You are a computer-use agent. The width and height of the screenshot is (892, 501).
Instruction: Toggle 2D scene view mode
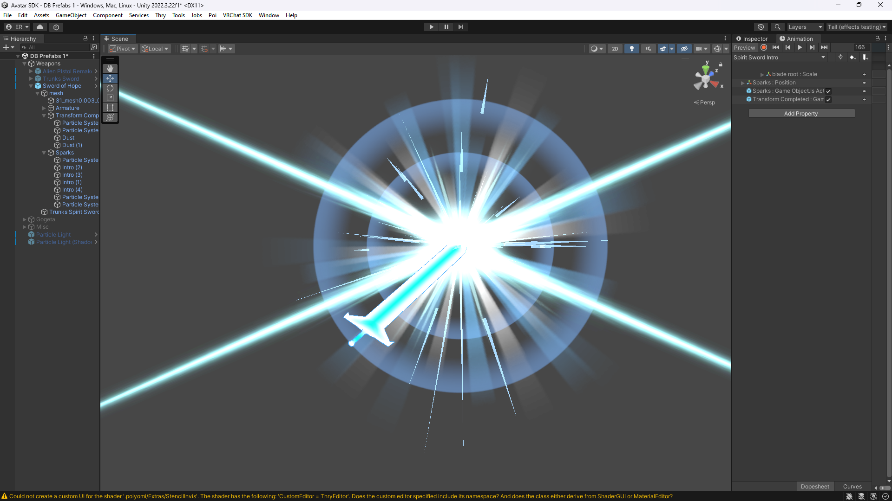(615, 49)
